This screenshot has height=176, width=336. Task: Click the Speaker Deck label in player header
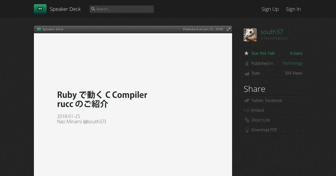tap(53, 29)
